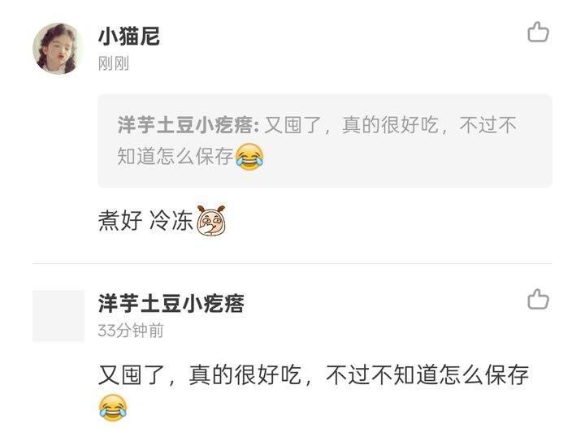Viewport: 585px width, 441px height.
Task: Select quoted text 知道怎么保存 in gray box
Action: pyautogui.click(x=175, y=156)
